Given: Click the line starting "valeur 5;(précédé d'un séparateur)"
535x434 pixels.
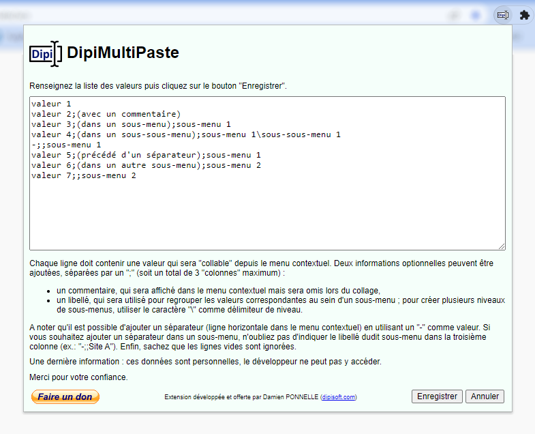Looking at the screenshot, I should (146, 155).
